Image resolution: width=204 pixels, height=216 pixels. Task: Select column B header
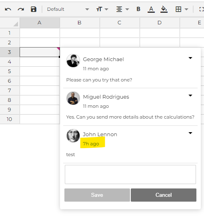[80, 23]
